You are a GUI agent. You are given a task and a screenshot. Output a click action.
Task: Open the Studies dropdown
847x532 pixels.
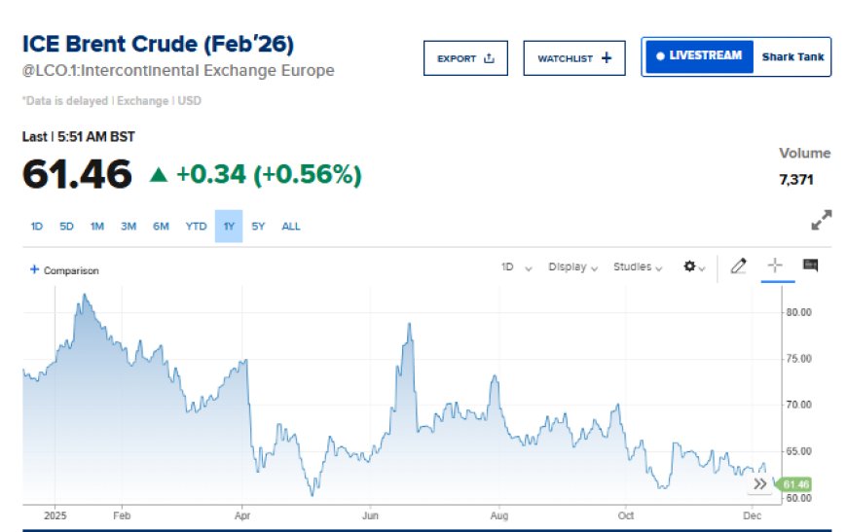(638, 266)
